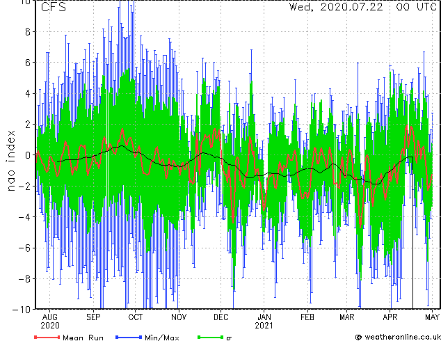Click the '00 UTC' time label
This screenshot has height=341, width=441.
(x=416, y=7)
